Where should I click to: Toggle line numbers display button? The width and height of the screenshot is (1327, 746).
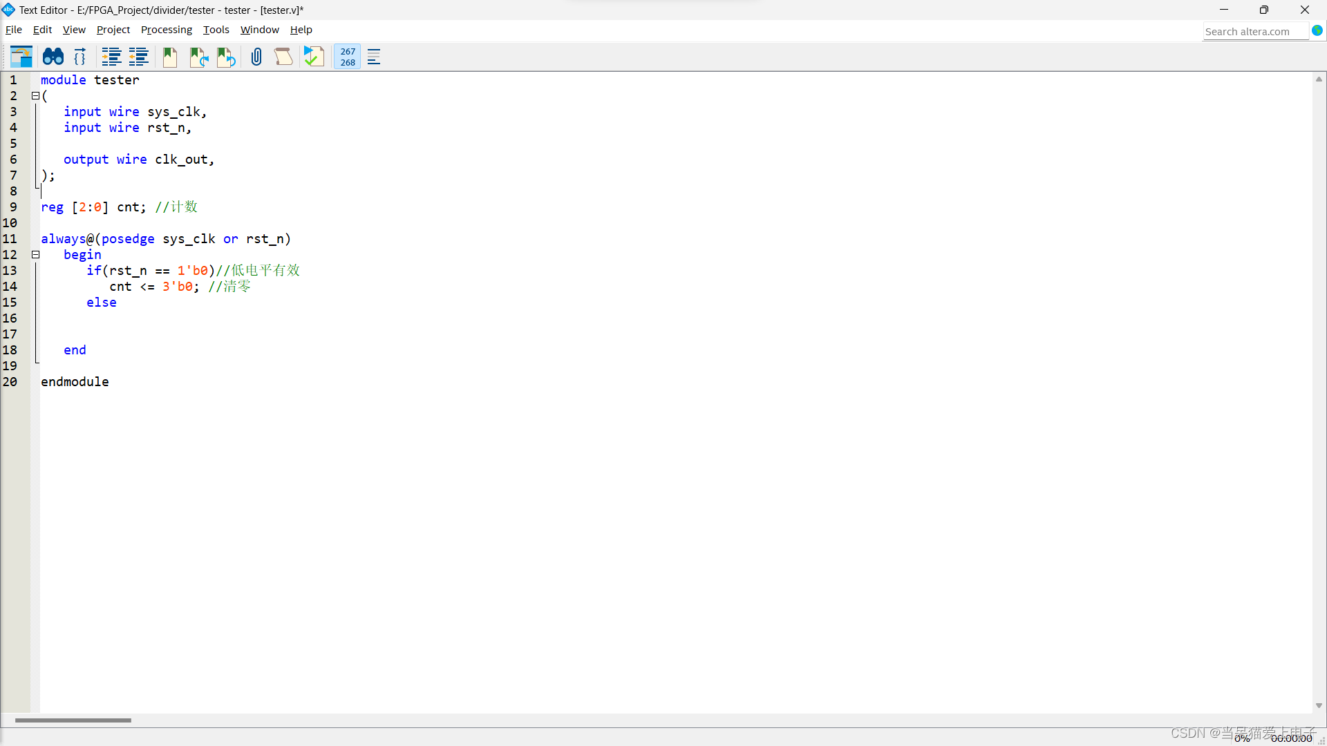348,57
